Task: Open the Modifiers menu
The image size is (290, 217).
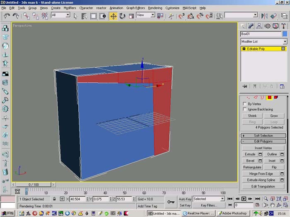Action: pyautogui.click(x=70, y=8)
